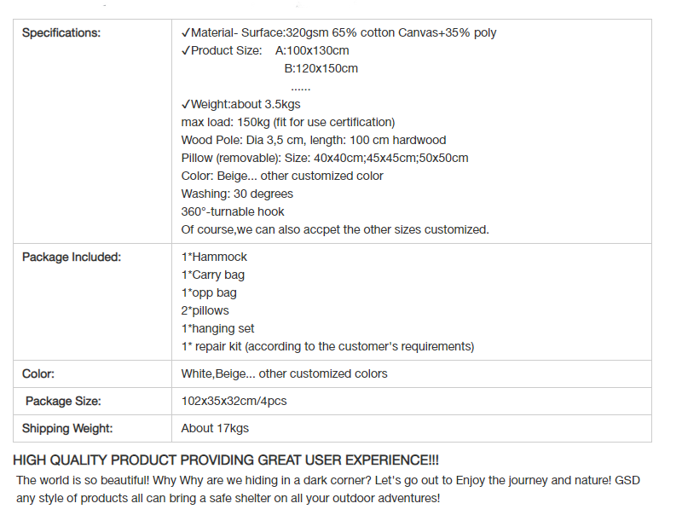
Task: Click the 2*pillows entry
Action: click(205, 310)
